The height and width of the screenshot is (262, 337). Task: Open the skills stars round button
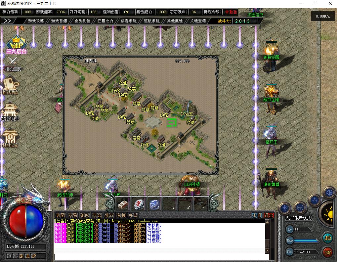point(315,200)
